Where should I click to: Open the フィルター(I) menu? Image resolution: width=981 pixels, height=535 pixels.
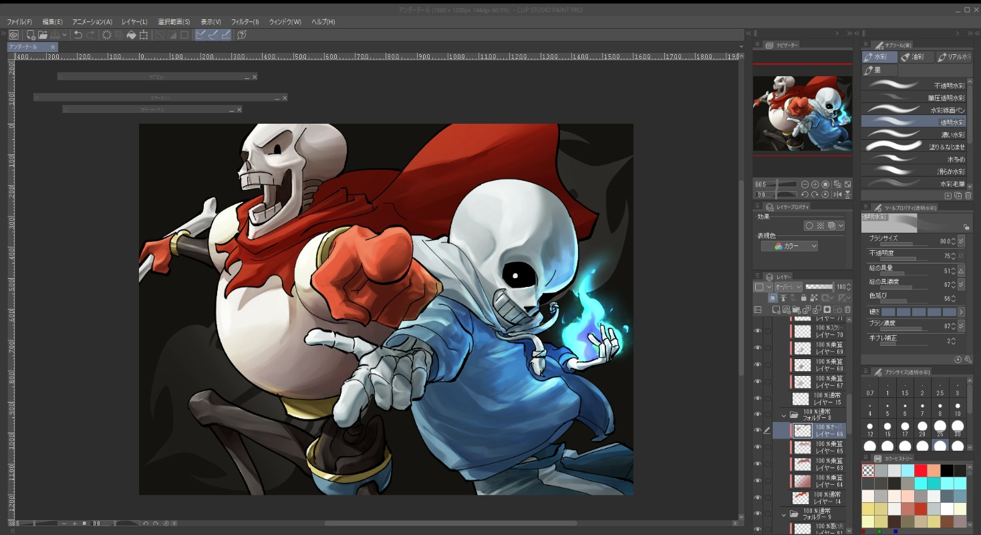[x=245, y=22]
